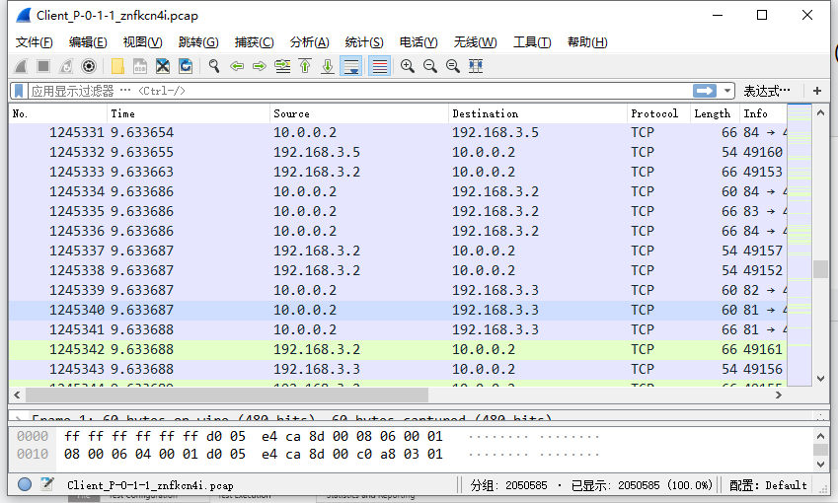Sort by the Destination column header
Image resolution: width=838 pixels, height=503 pixels.
point(538,113)
